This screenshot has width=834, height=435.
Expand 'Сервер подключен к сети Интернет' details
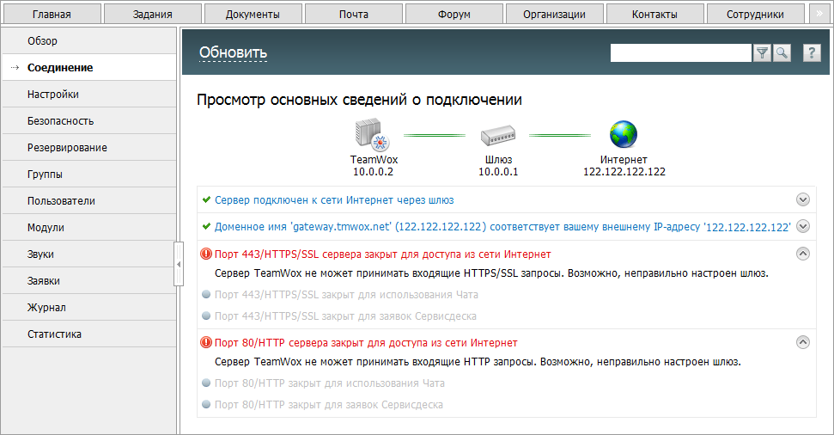click(x=802, y=199)
